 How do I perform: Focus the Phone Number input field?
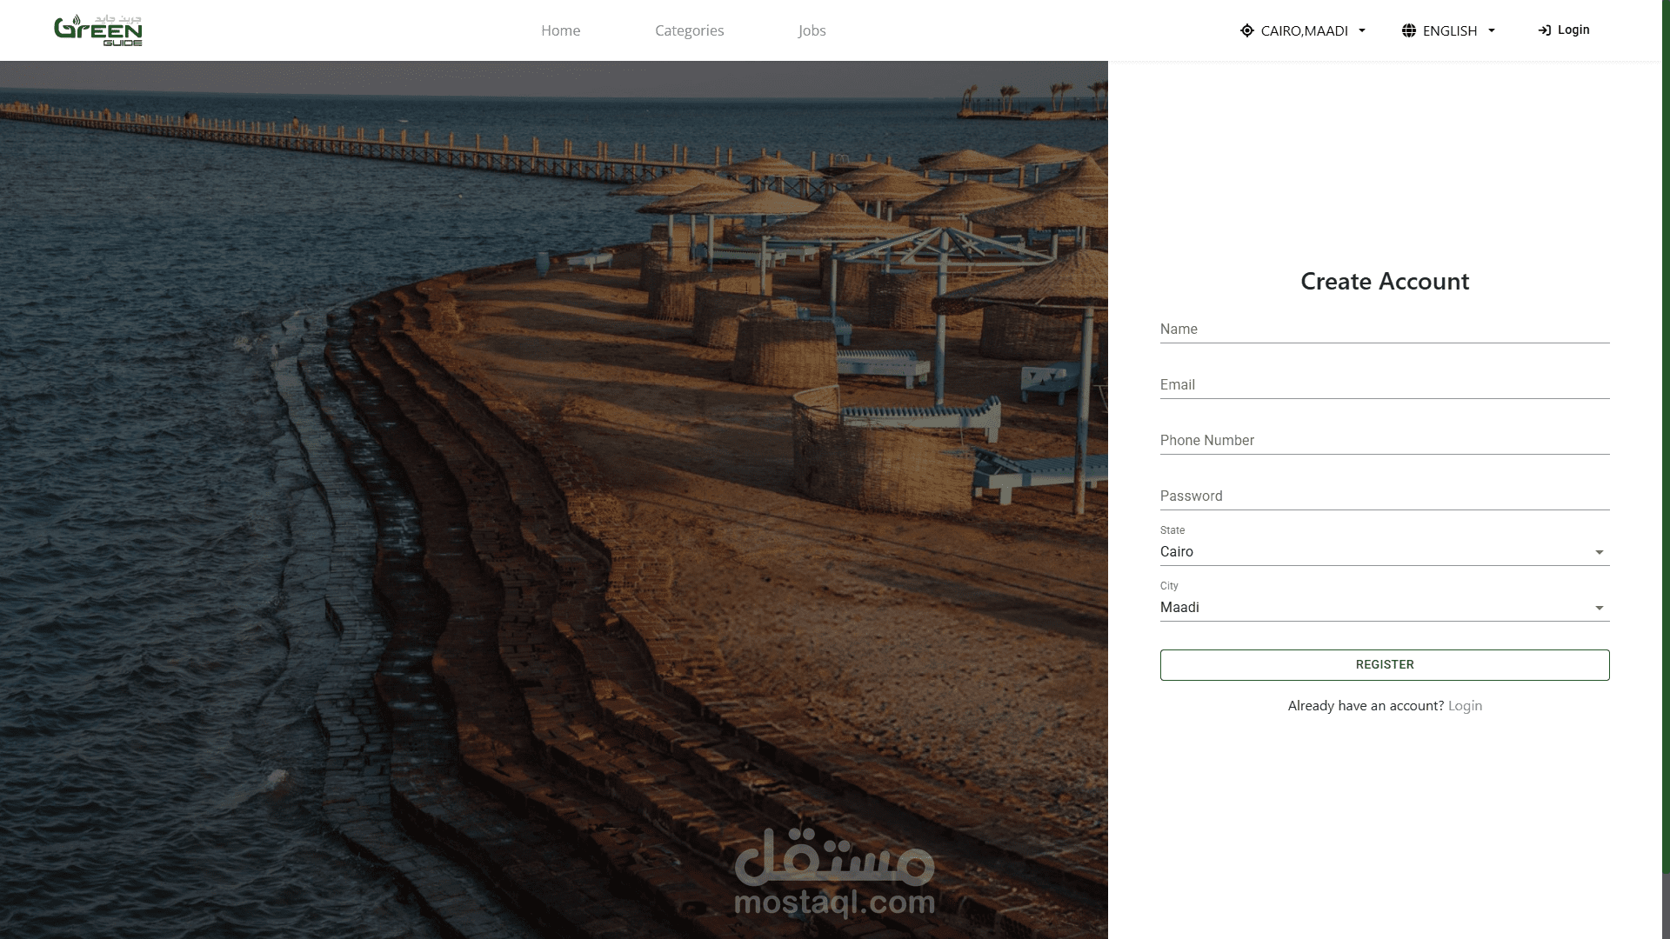tap(1383, 441)
